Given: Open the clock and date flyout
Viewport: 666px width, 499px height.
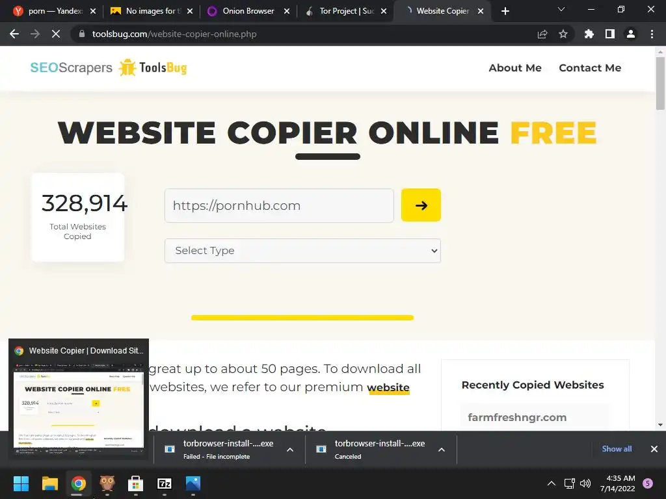Looking at the screenshot, I should click(617, 483).
